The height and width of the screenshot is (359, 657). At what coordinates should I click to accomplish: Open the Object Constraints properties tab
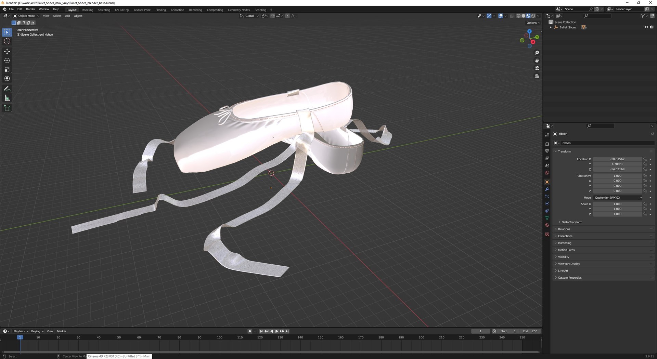pos(547,211)
